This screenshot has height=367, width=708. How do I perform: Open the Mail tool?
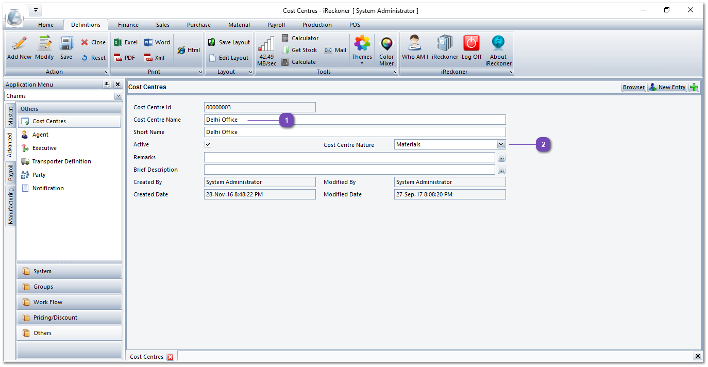(x=335, y=50)
